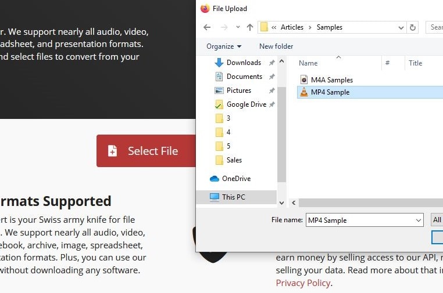Click the Firefox icon in title bar
The image size is (443, 293).
click(x=205, y=9)
